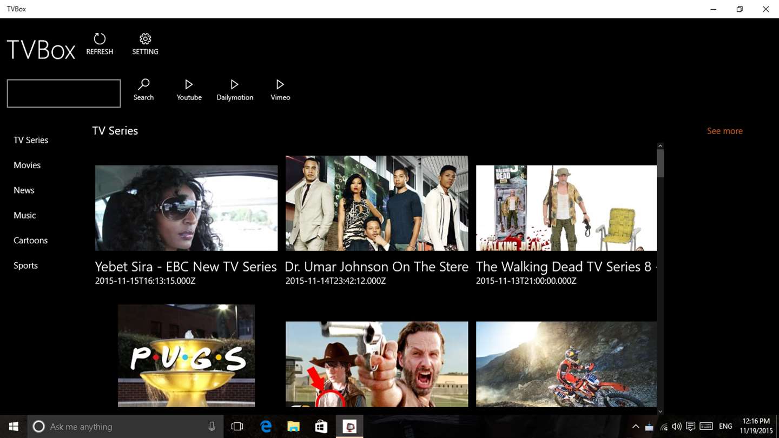Open the TV Series category
The width and height of the screenshot is (779, 438).
pyautogui.click(x=31, y=140)
